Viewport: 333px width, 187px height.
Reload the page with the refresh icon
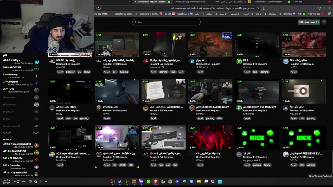click(319, 8)
